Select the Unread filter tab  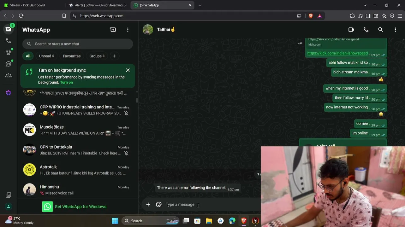(46, 56)
